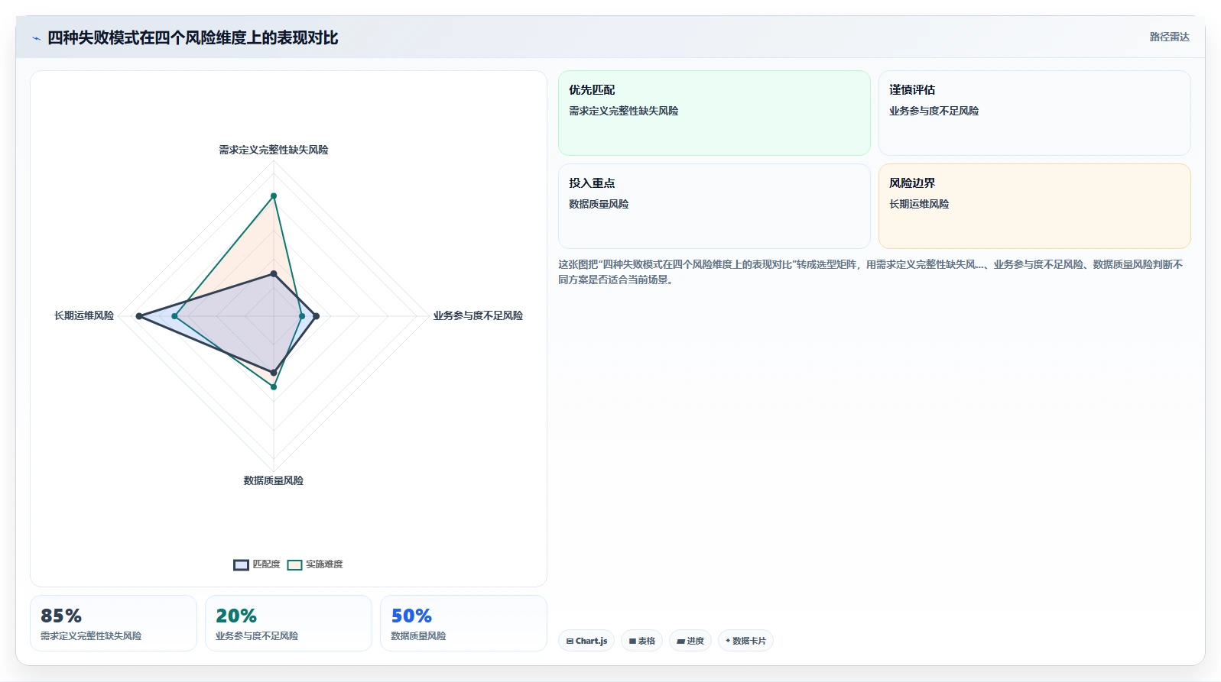Toggle the 匹配度 series in the chart legend

click(x=257, y=564)
